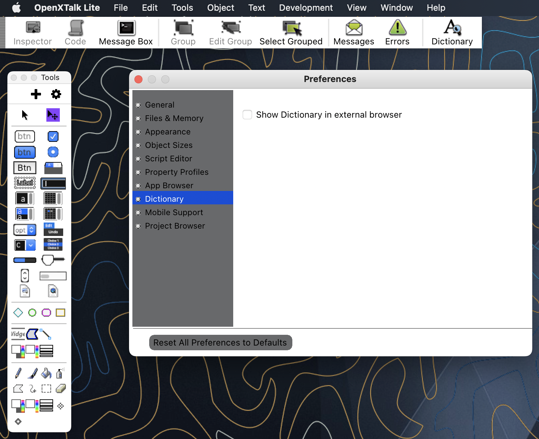Viewport: 539px width, 439px height.
Task: Enable Show Dictionary in external browser
Action: tap(247, 115)
